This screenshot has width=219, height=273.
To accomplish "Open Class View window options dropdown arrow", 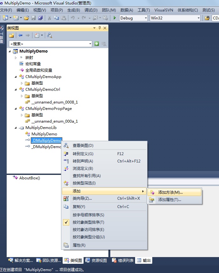I will tap(94, 28).
